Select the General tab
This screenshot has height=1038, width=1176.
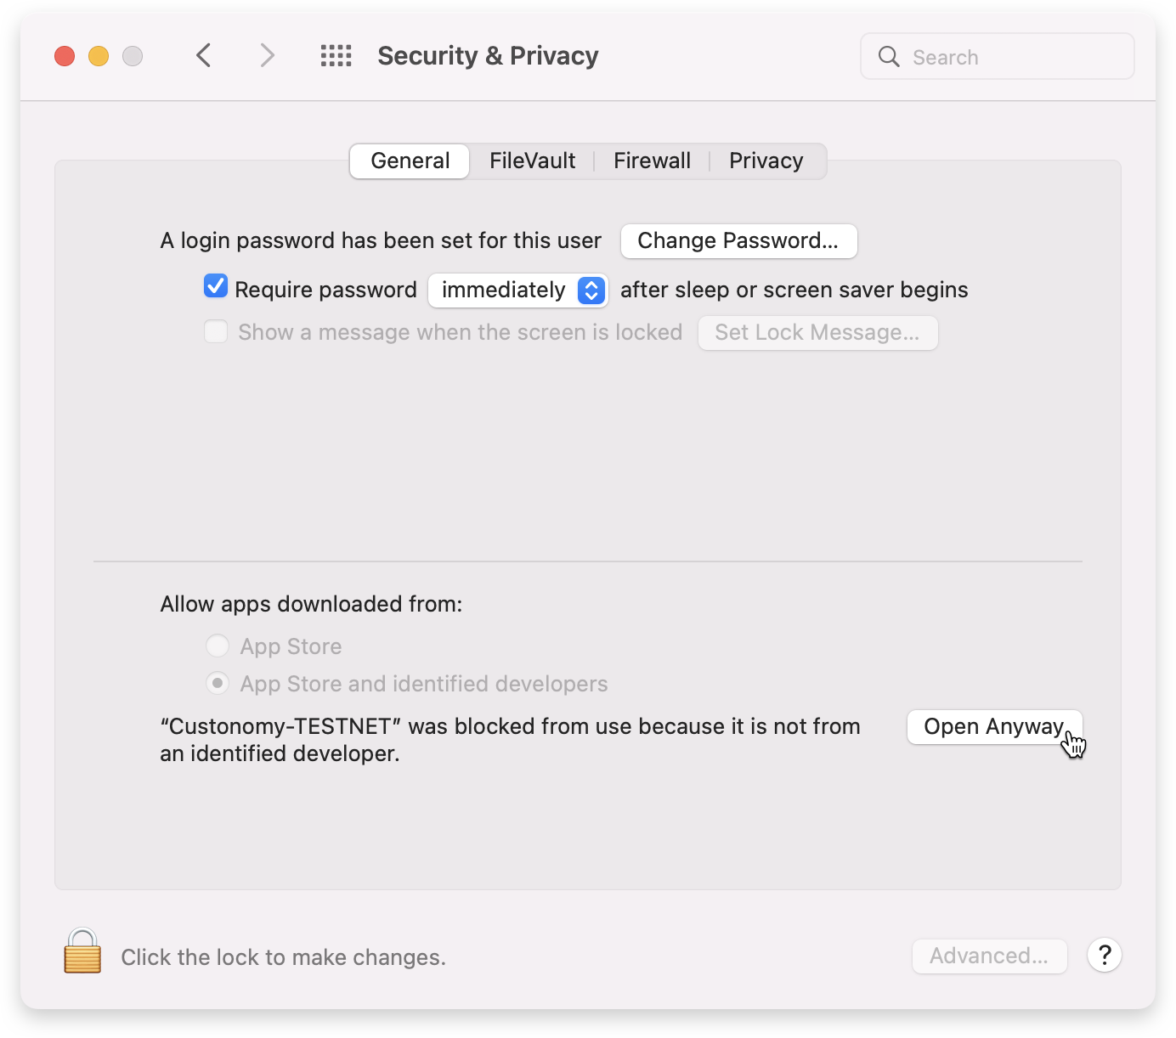click(409, 161)
